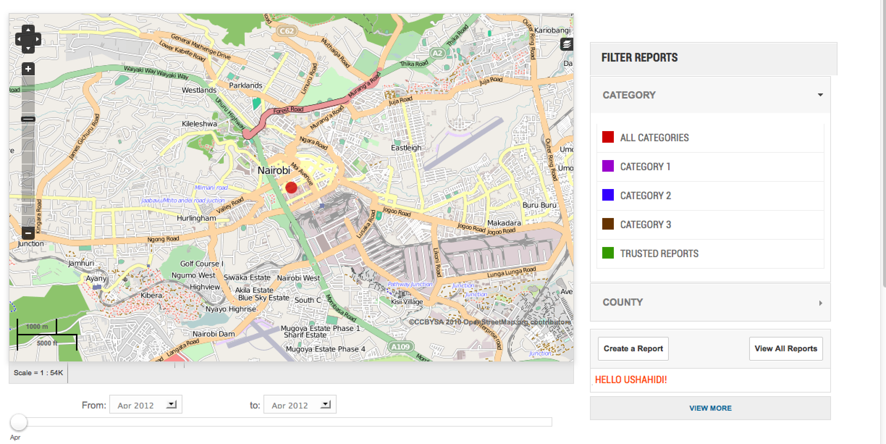This screenshot has width=886, height=444.
Task: Expand the County filter section
Action: pyautogui.click(x=710, y=302)
